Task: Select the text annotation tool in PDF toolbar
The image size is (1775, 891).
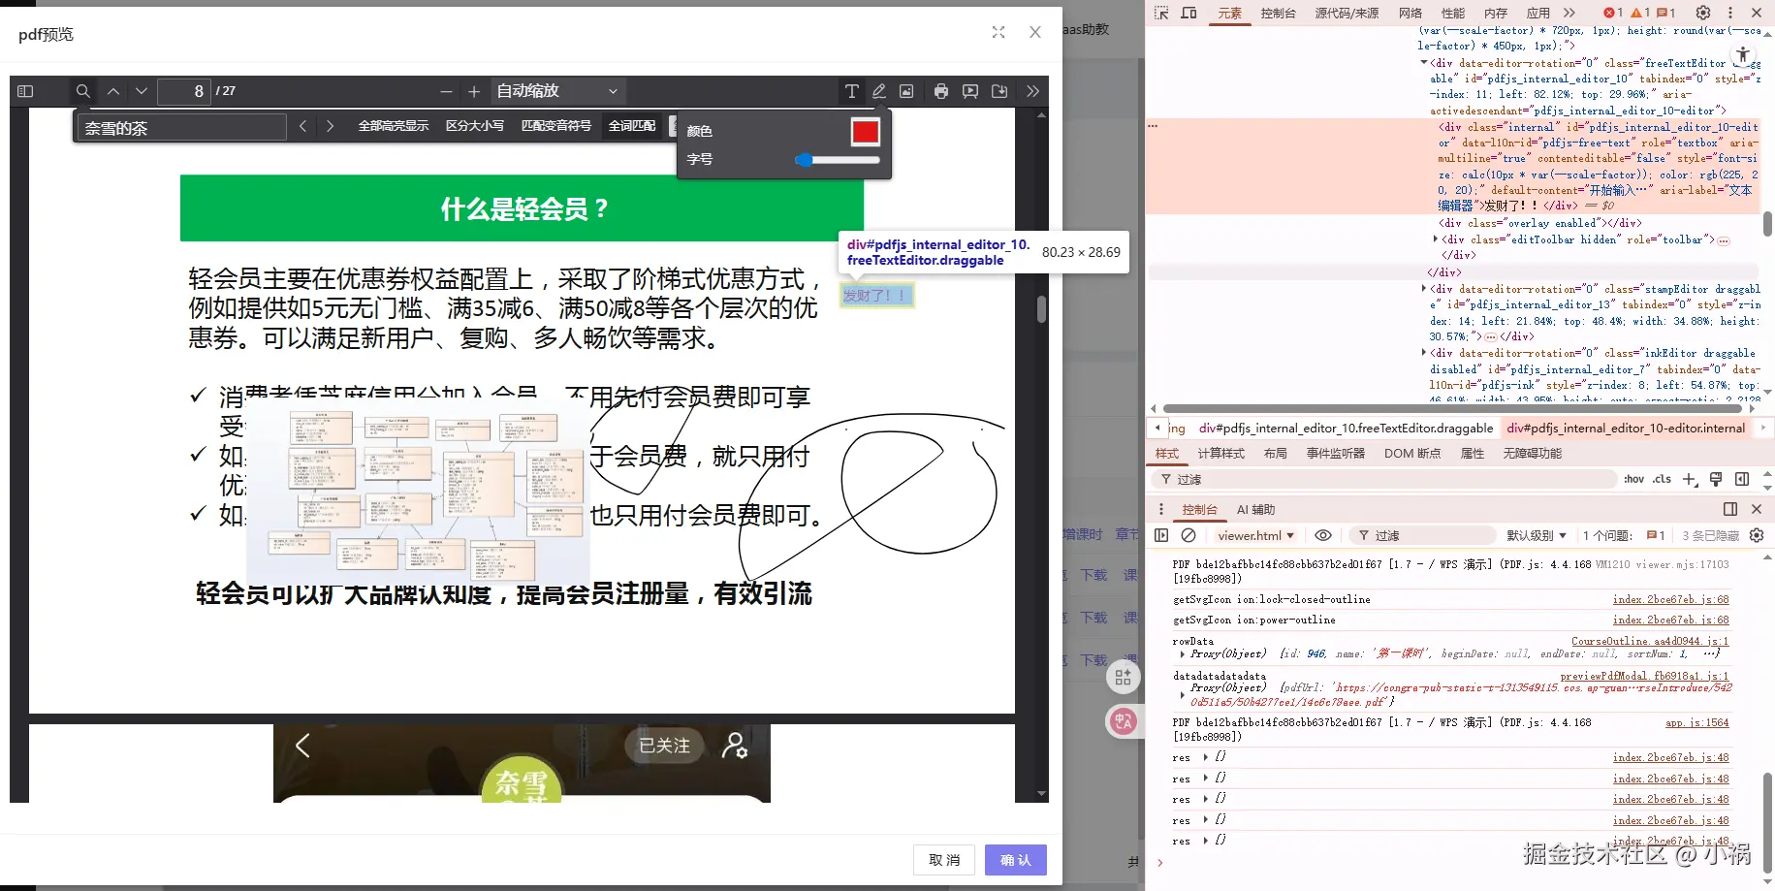Action: [x=852, y=91]
